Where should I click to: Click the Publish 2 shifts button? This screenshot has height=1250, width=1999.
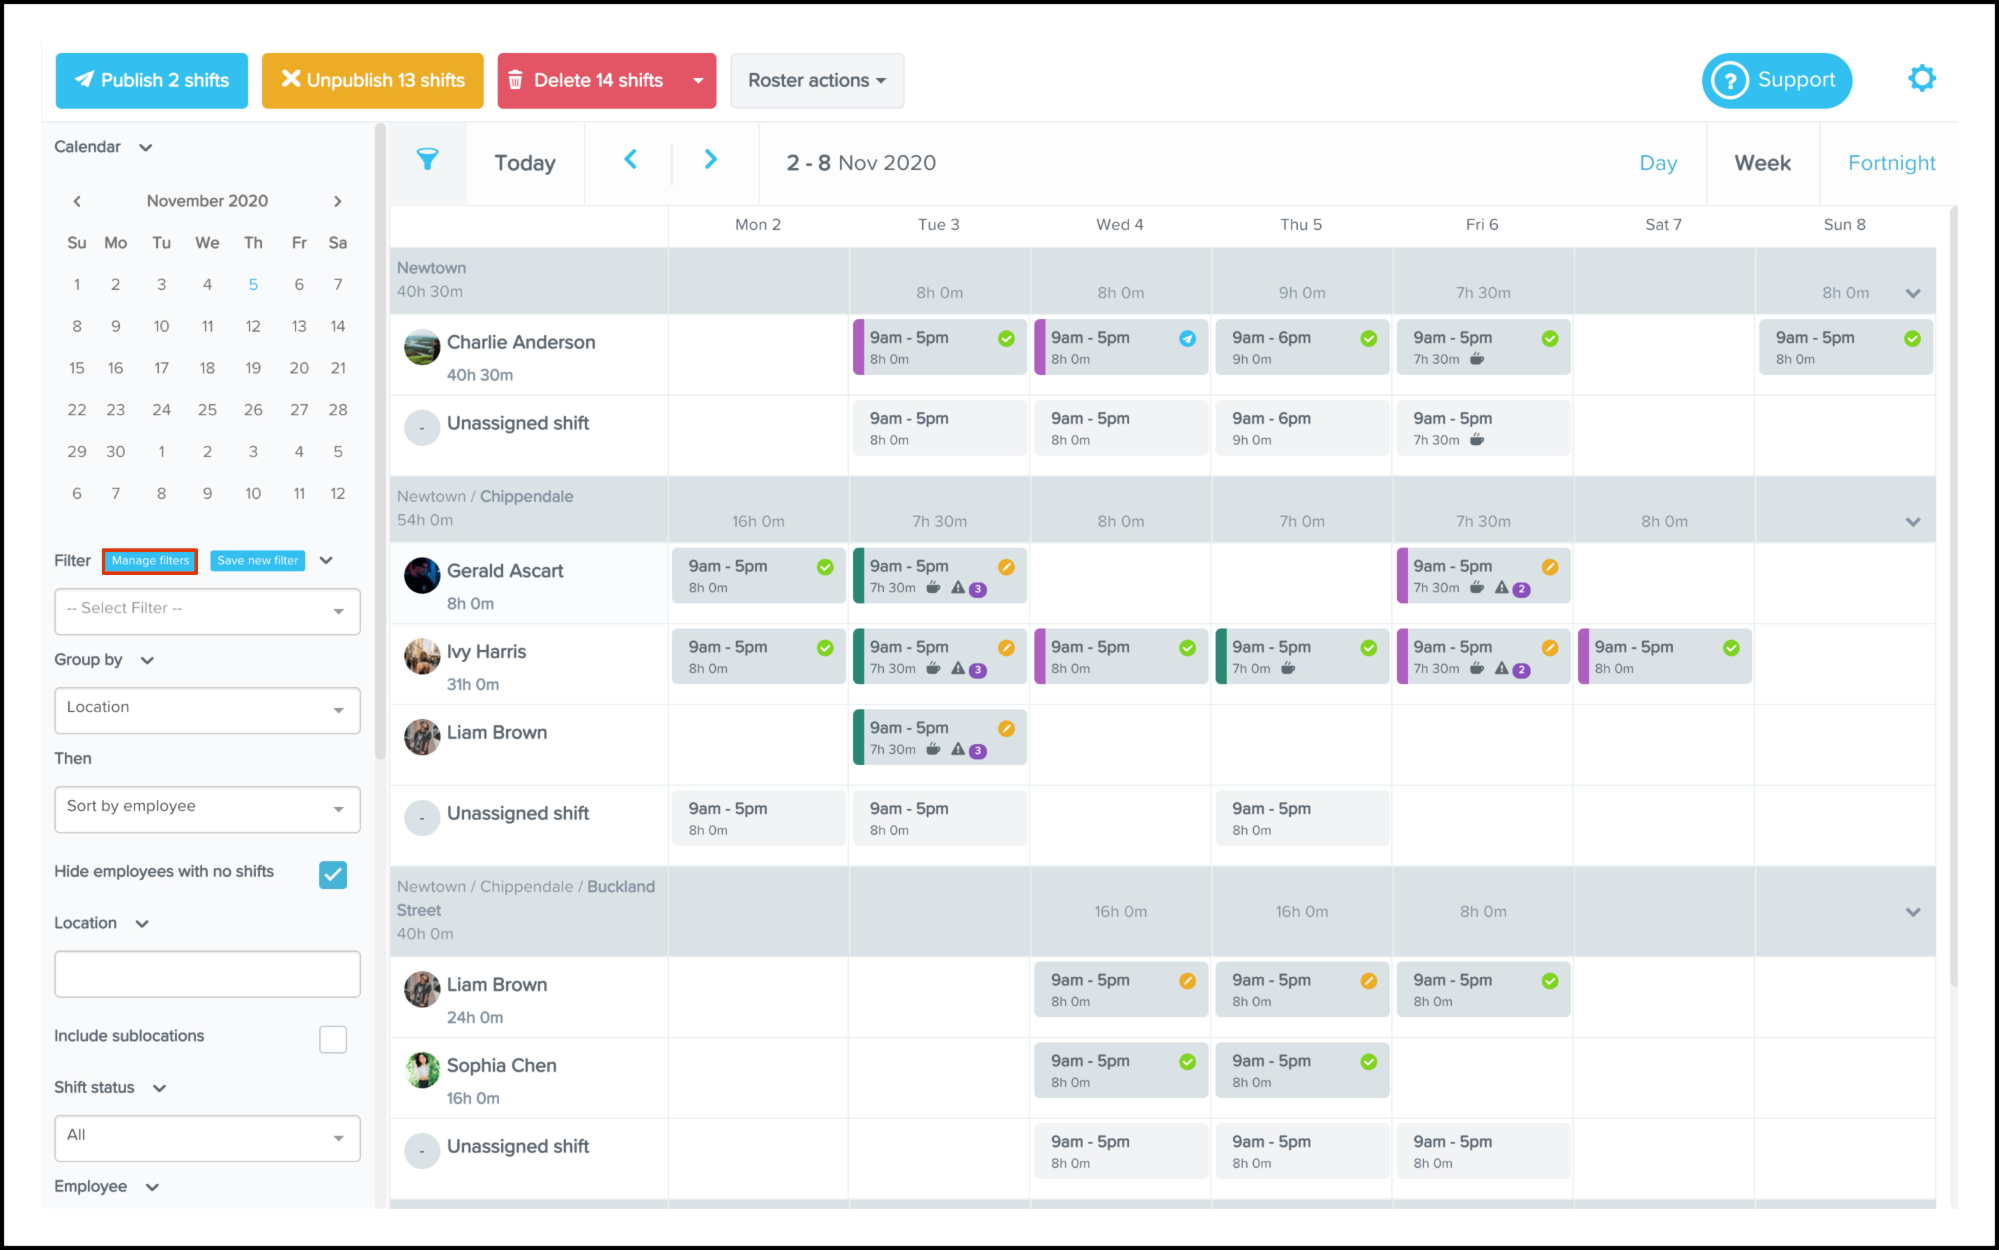(151, 81)
